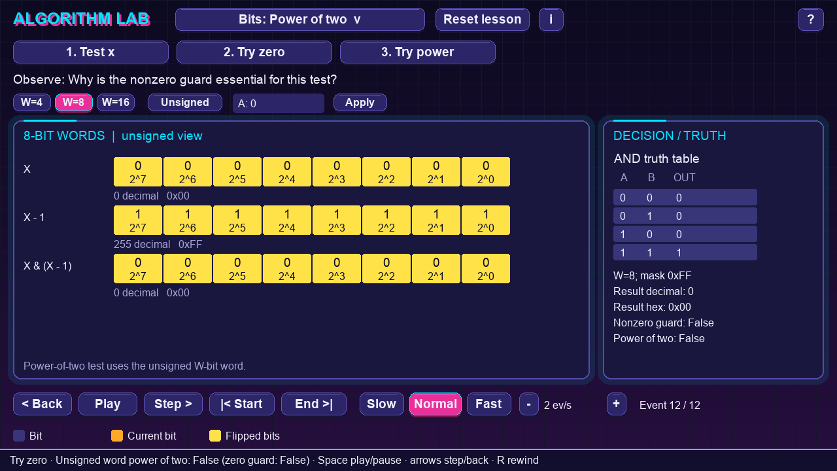Apply the entered value
Screen dimensions: 837x471
(x=360, y=103)
